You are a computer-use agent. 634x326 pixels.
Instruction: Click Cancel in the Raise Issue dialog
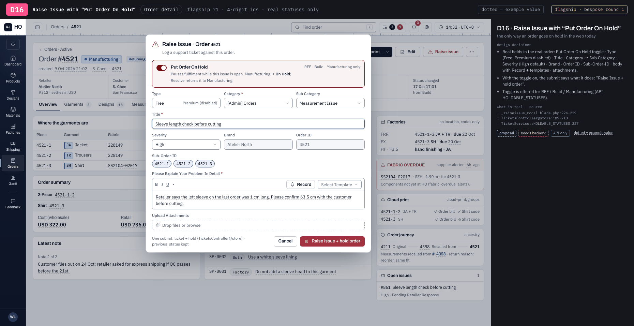point(285,241)
